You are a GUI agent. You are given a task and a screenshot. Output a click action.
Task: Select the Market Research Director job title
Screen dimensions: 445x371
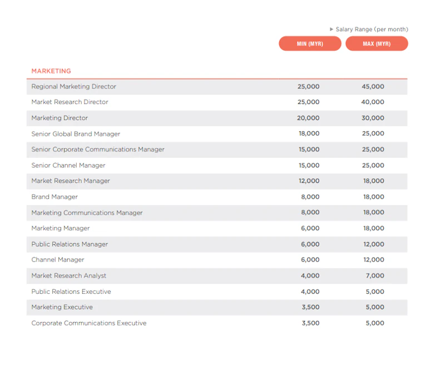[x=70, y=102]
